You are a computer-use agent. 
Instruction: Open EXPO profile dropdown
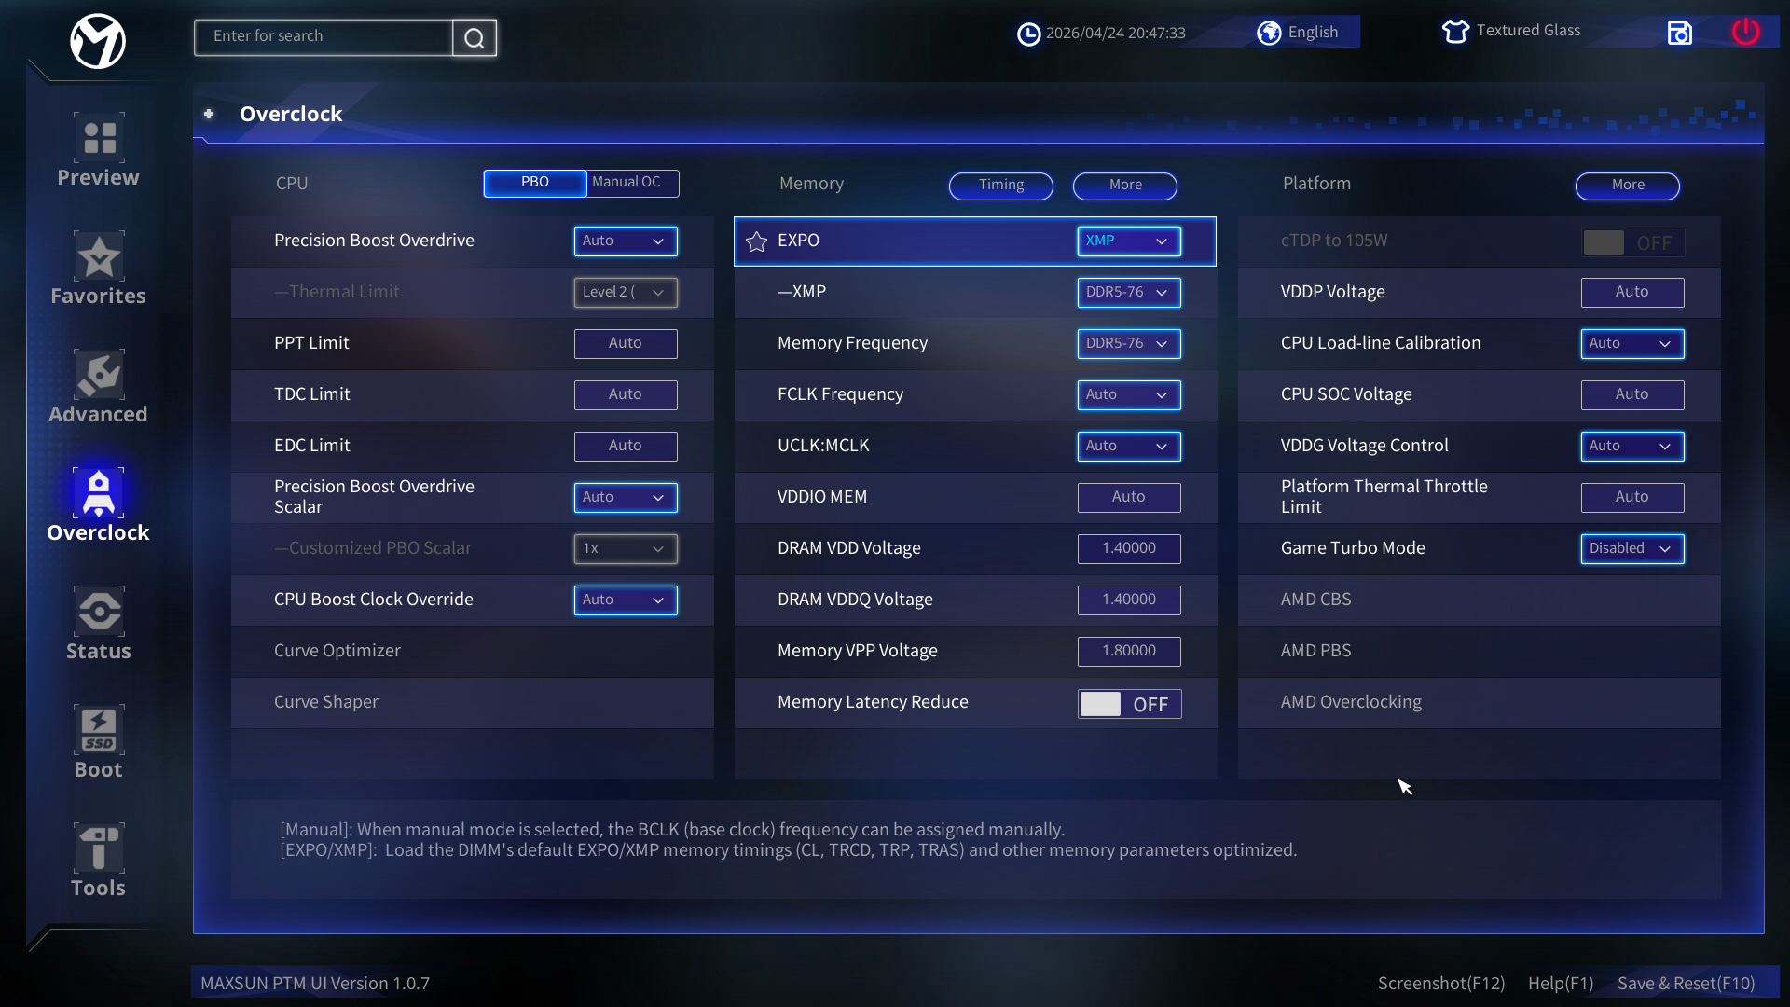1129,241
